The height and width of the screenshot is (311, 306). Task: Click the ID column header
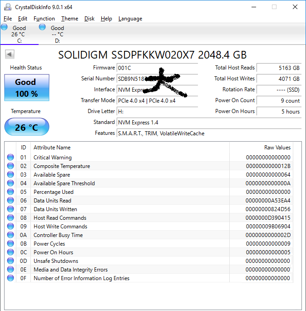24,148
